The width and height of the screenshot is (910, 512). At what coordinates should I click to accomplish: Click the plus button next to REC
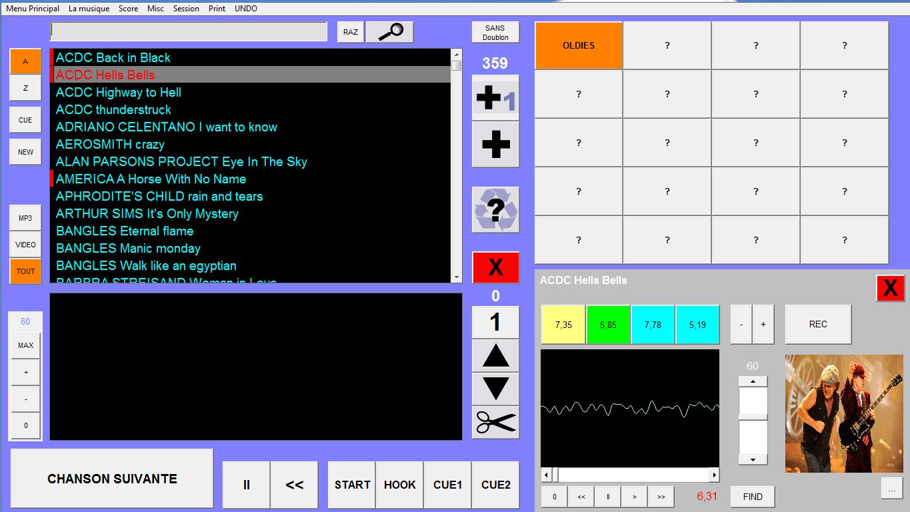pos(763,324)
